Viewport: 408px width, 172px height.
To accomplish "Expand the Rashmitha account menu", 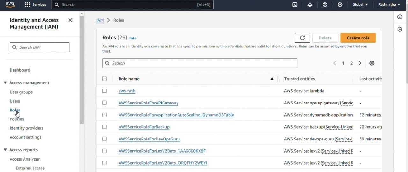I will [x=389, y=4].
